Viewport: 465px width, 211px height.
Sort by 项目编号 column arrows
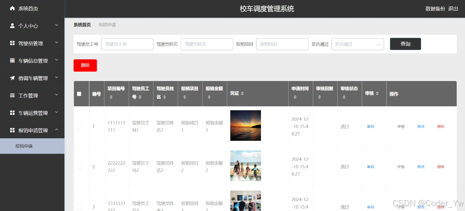111,97
